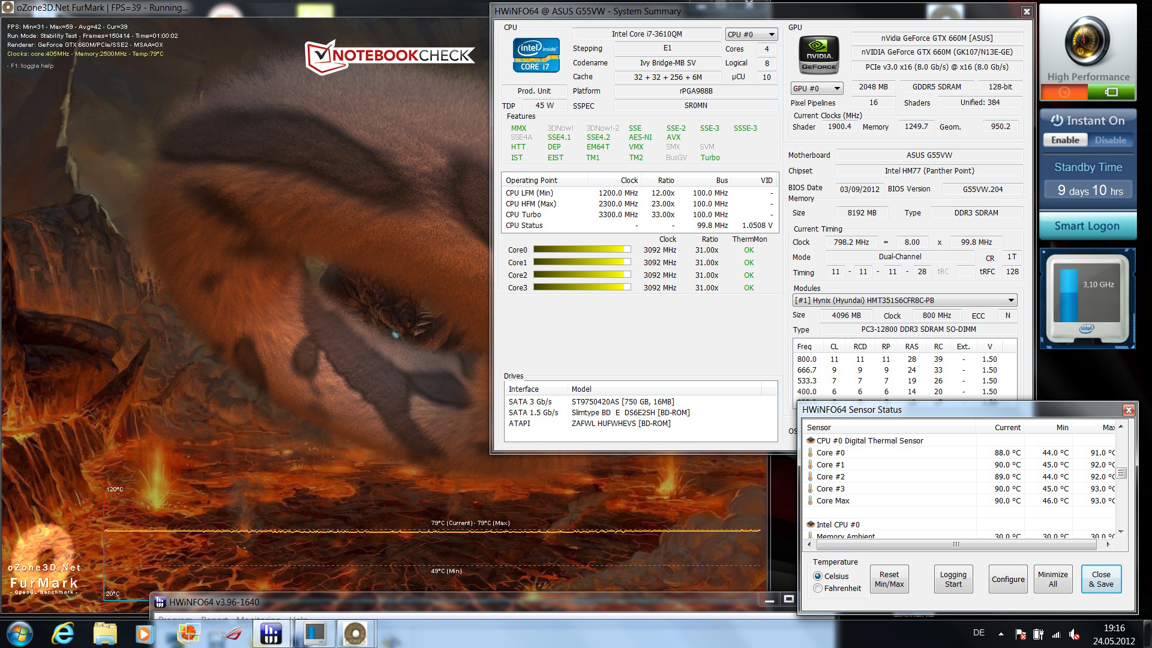Expand the Hynix memory module dropdown
Screen dimensions: 1152x648
(x=905, y=300)
